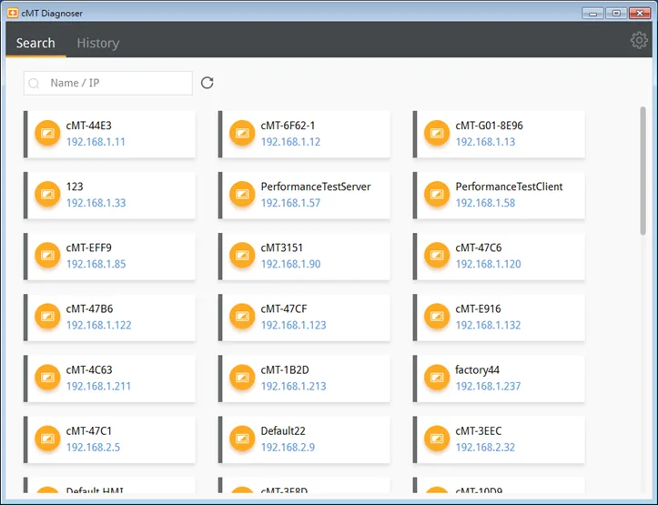Click in the Name / IP search field
658x505 pixels.
tap(108, 83)
